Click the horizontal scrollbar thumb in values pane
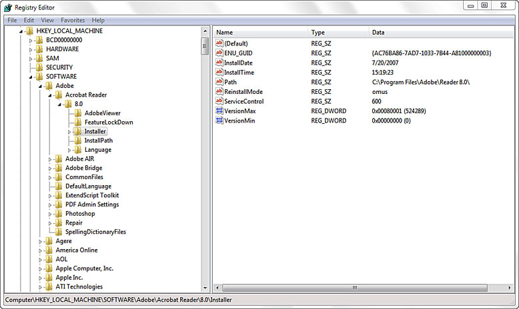This screenshot has width=519, height=309. [354, 288]
